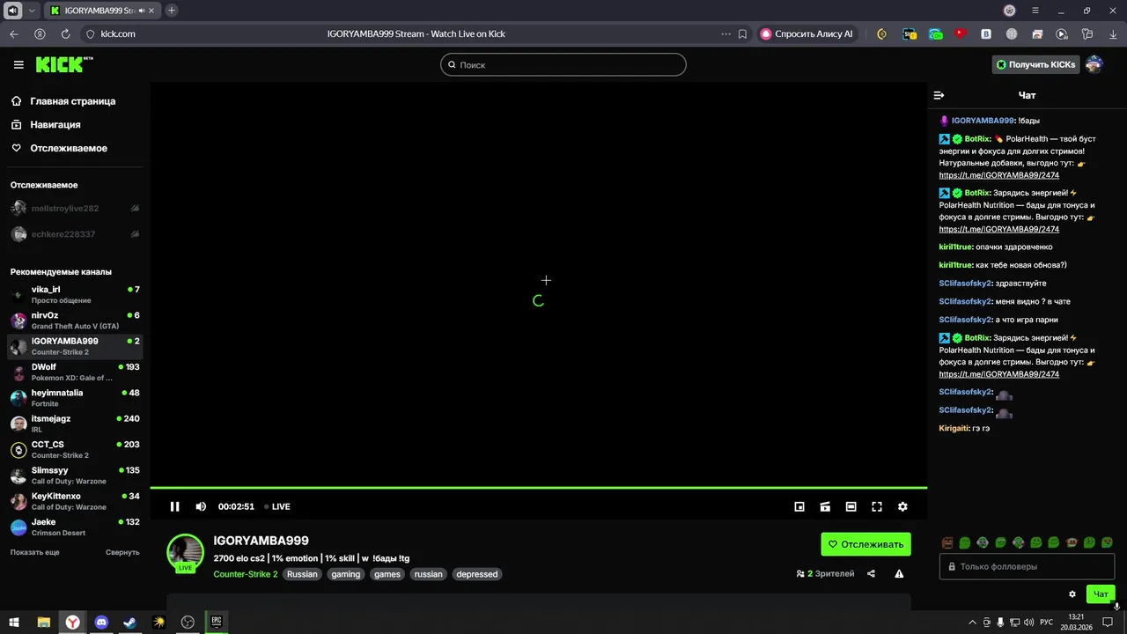Screen dimensions: 1127x634
Task: Open the echkere228337 followed channel
Action: [x=75, y=234]
